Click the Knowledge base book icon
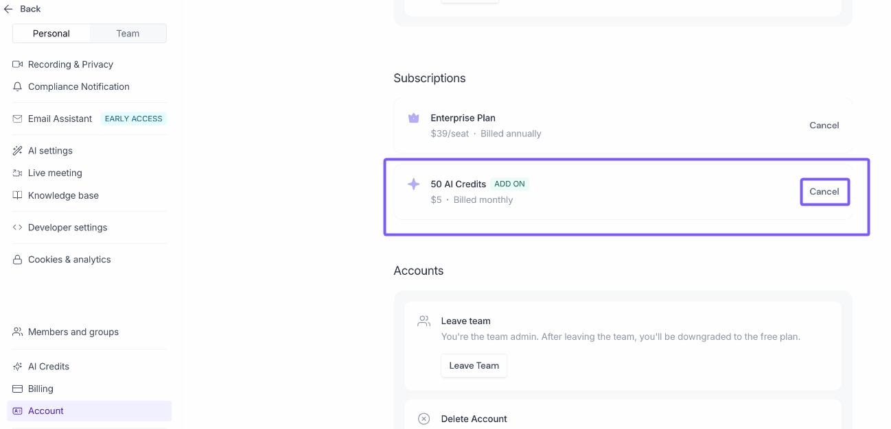 (x=18, y=195)
